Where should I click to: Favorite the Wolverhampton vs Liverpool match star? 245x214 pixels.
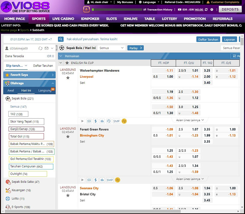(x=68, y=78)
